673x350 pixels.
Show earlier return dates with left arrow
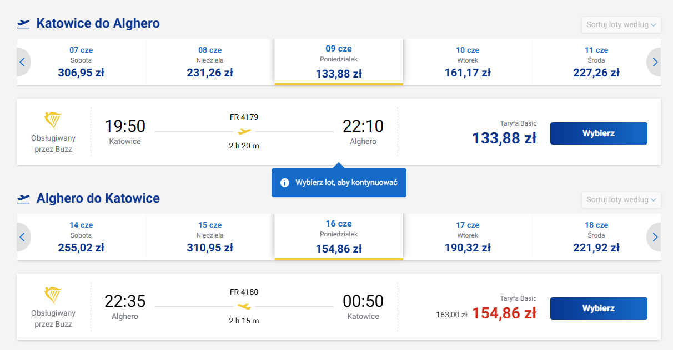[22, 237]
